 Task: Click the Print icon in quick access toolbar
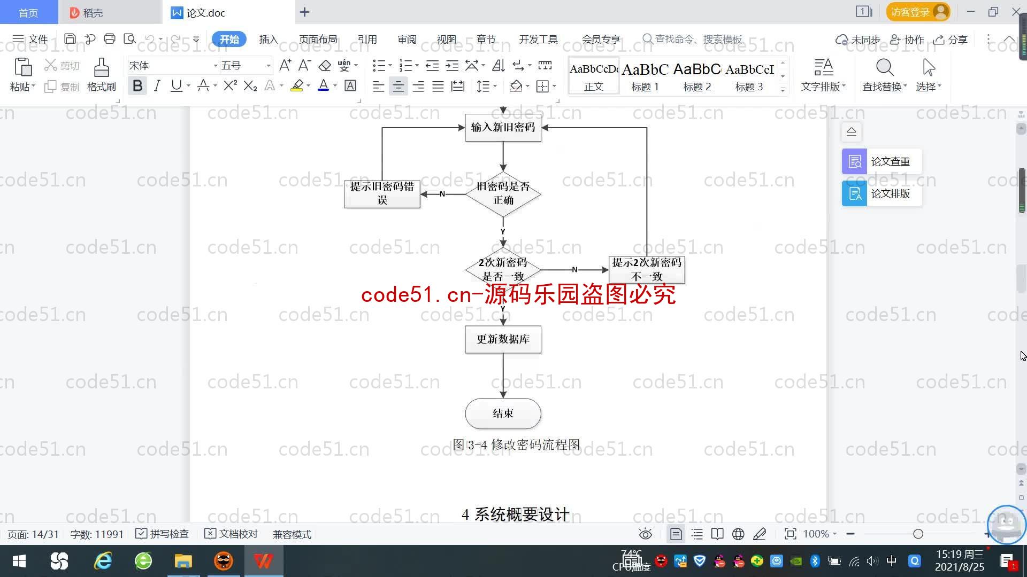click(110, 39)
